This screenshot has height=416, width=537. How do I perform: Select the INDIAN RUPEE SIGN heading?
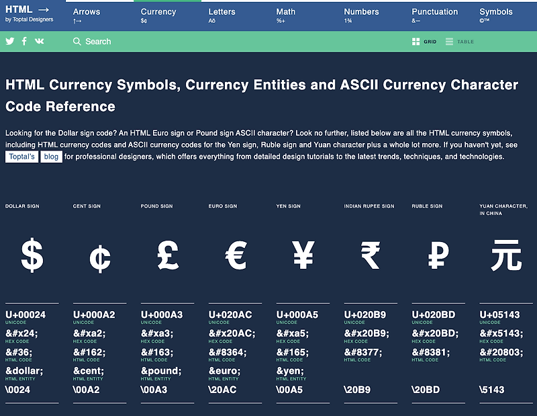tap(369, 206)
